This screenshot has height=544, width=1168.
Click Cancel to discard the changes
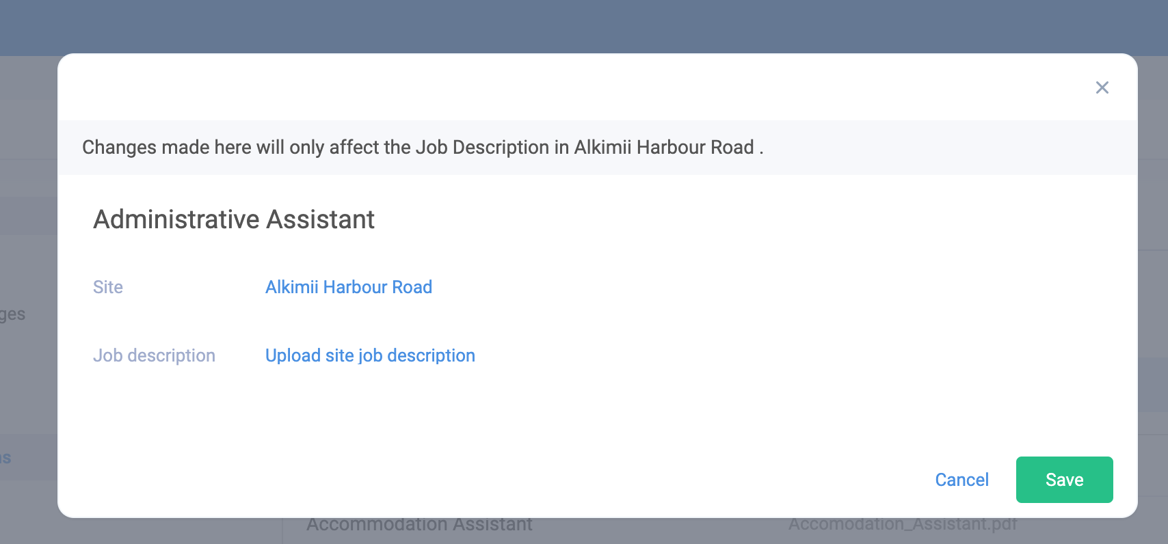961,480
